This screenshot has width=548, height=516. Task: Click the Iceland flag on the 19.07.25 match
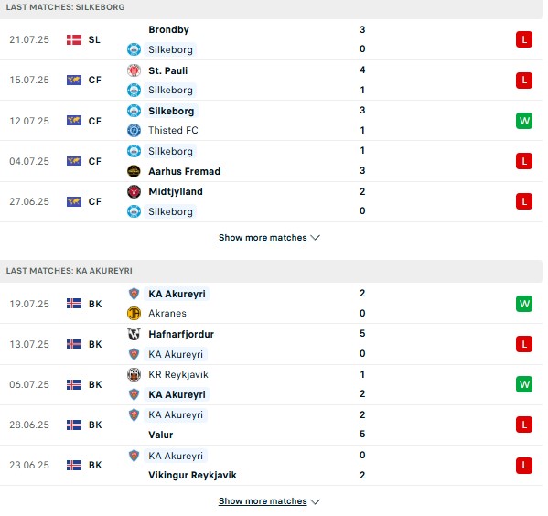[x=74, y=304]
